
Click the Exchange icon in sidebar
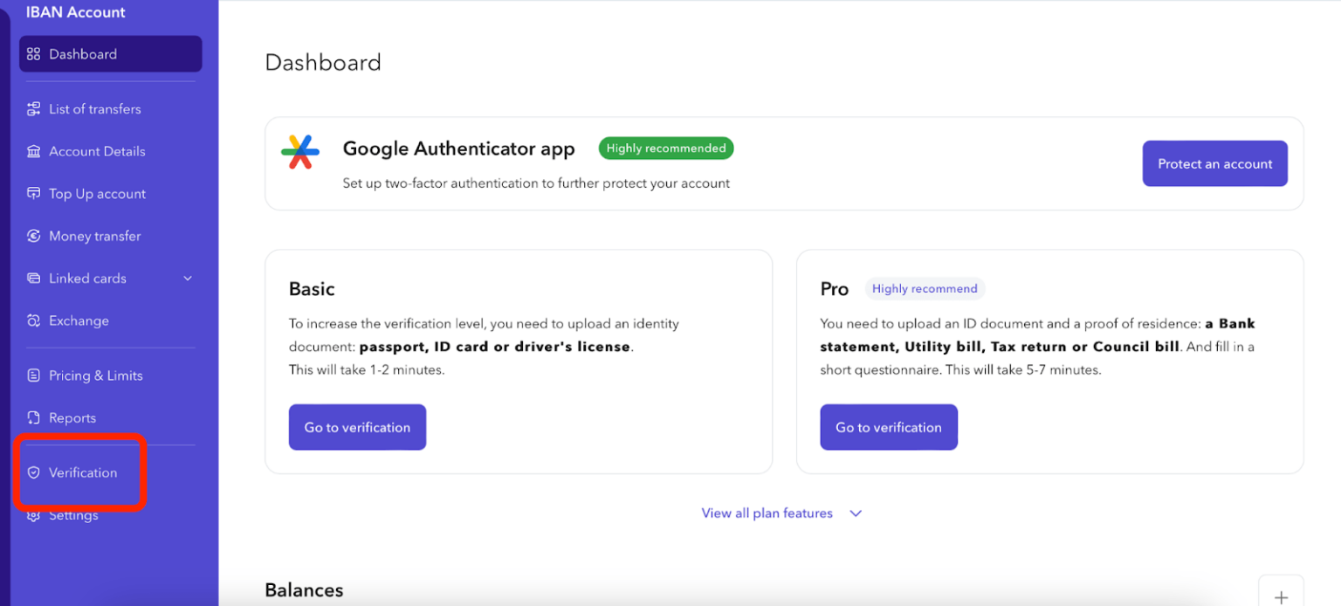[34, 321]
